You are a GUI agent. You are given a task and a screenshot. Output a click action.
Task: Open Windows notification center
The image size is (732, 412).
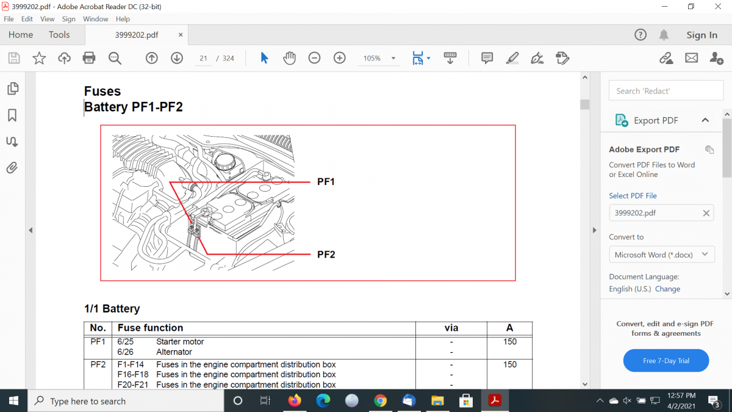click(x=714, y=401)
